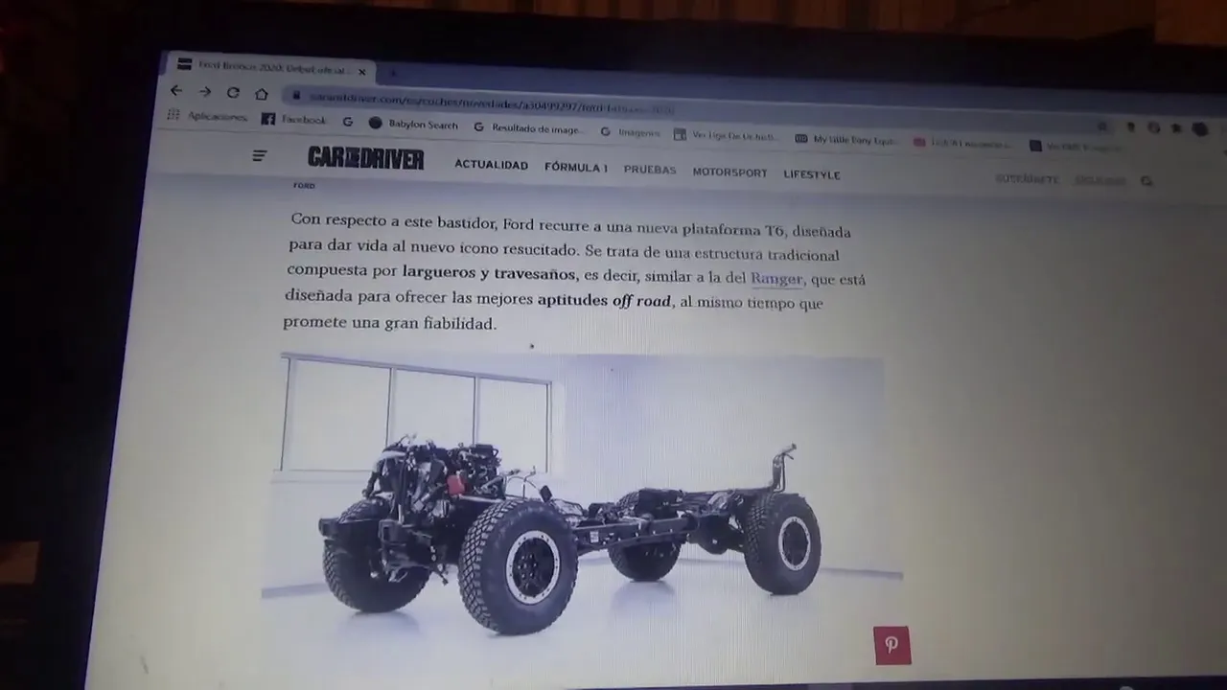Click the Suscríbete link in header
This screenshot has width=1227, height=690.
point(1027,179)
